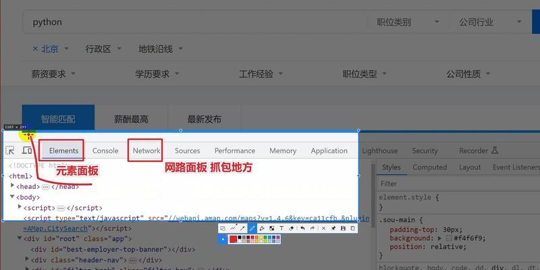
Task: Click the inspect element picker icon
Action: 10,151
